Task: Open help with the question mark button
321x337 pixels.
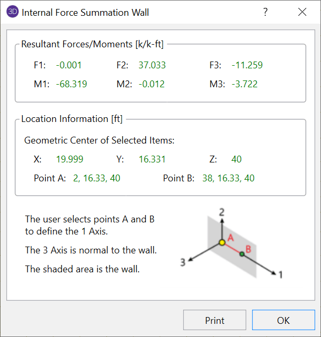Action: (266, 12)
